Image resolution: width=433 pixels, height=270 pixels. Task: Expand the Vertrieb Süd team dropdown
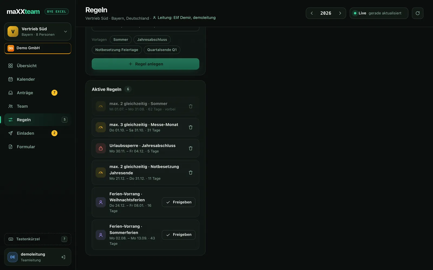65,32
